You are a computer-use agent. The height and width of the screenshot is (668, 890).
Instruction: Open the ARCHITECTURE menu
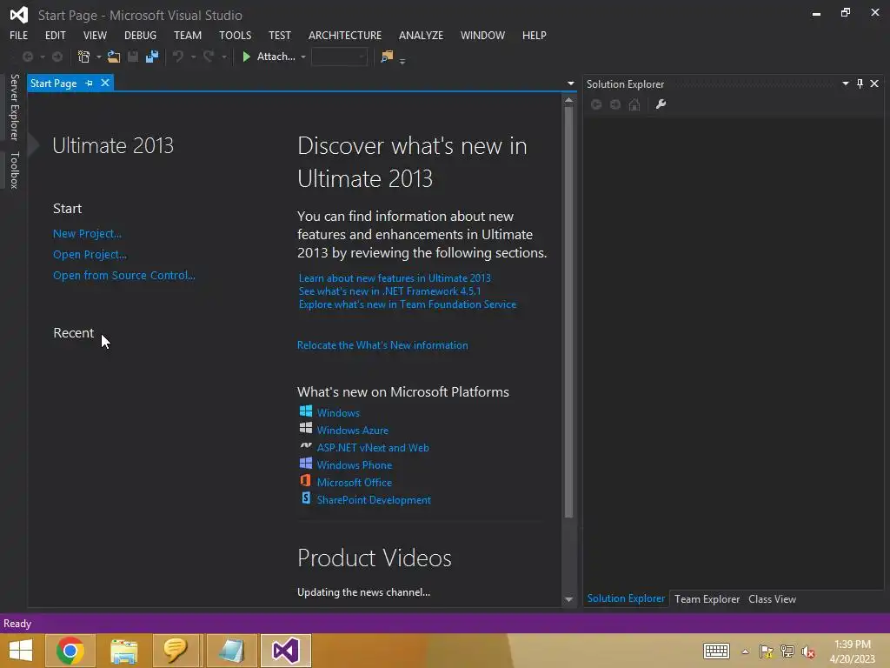coord(345,35)
